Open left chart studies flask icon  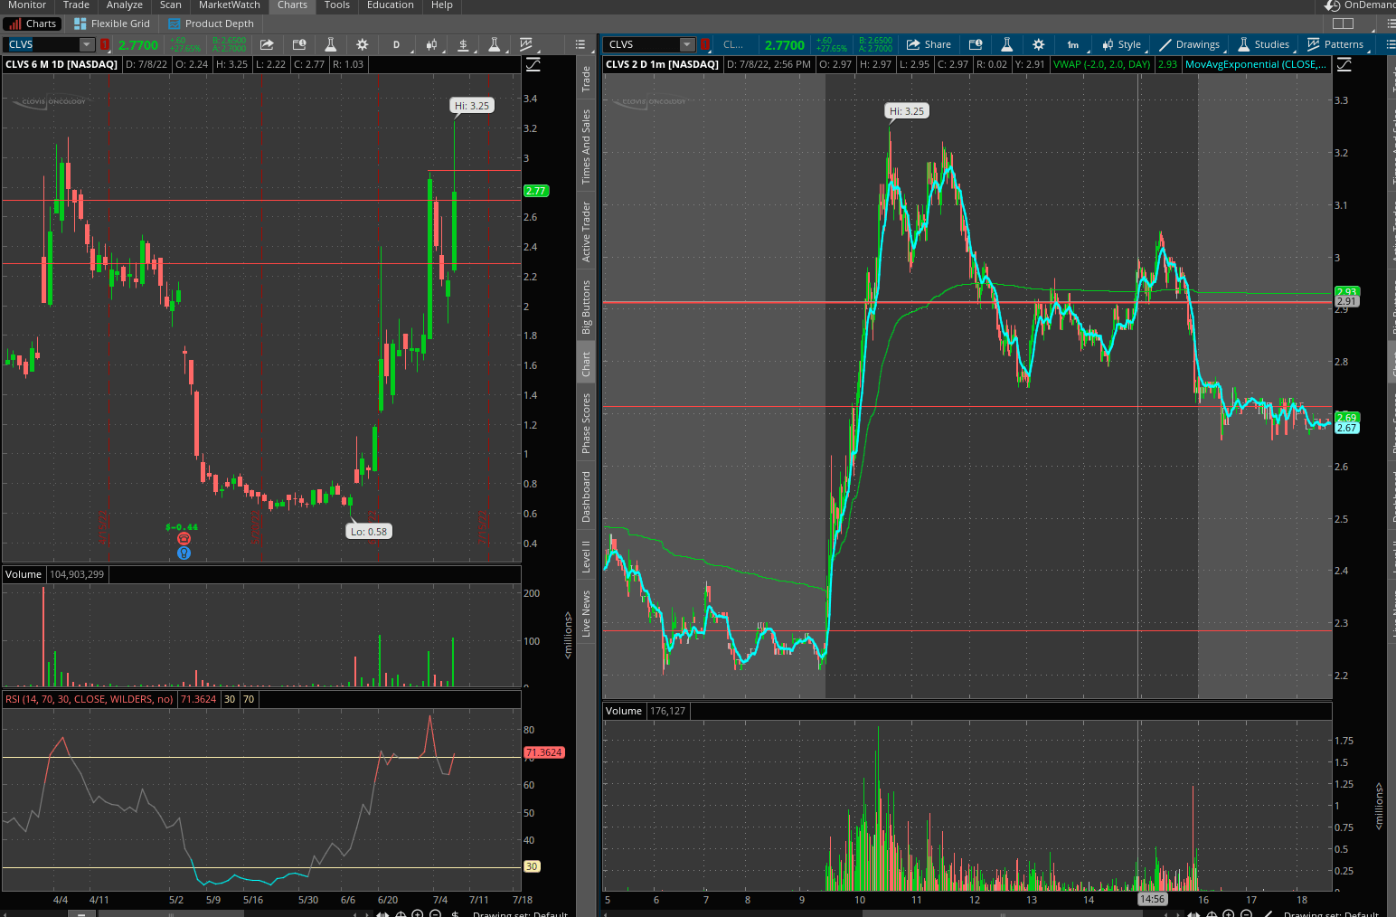pyautogui.click(x=331, y=44)
